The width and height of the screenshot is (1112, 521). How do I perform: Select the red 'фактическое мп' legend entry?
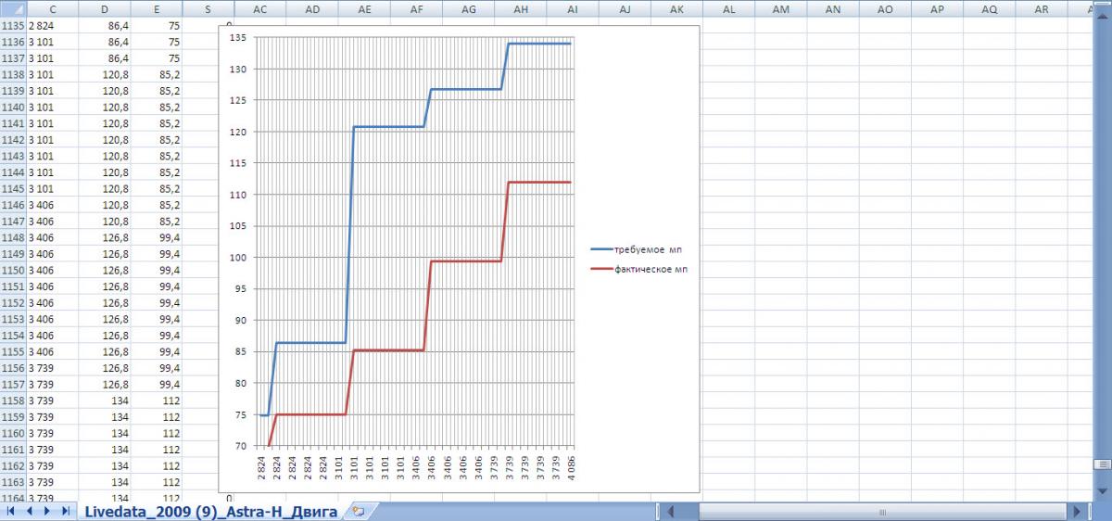click(639, 270)
